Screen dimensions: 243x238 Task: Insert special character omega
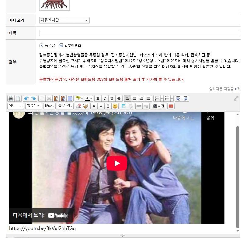(101, 106)
